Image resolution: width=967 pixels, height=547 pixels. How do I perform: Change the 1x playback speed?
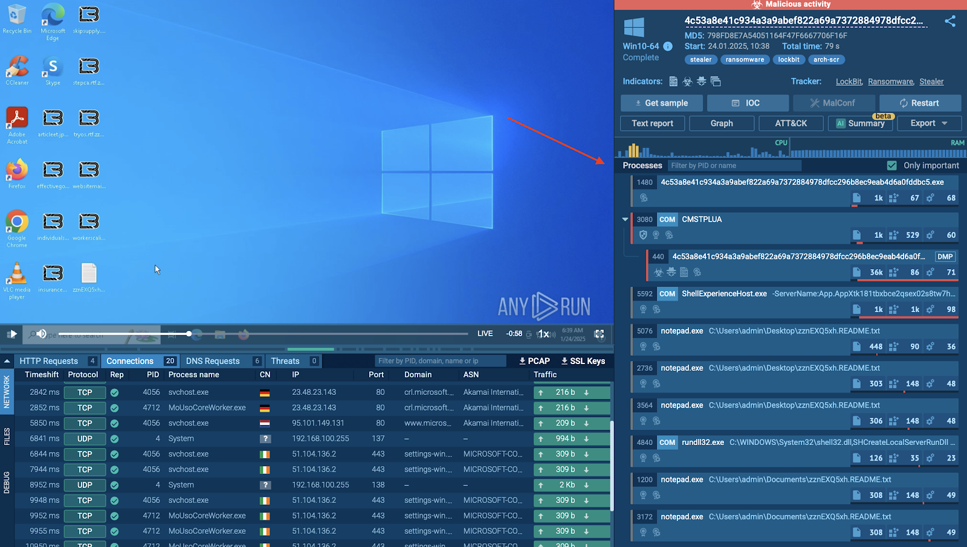(544, 334)
